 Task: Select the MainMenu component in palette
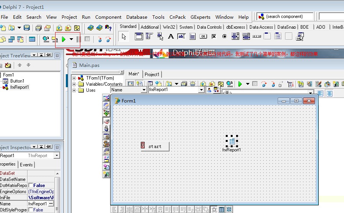tap(149, 36)
